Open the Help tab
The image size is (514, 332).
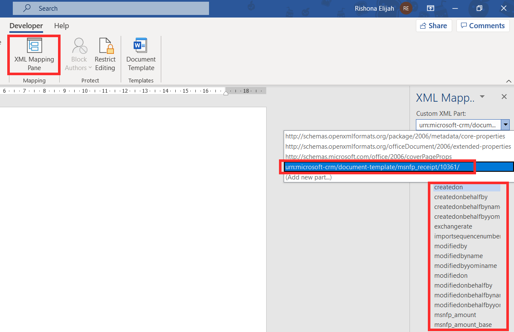click(x=61, y=26)
